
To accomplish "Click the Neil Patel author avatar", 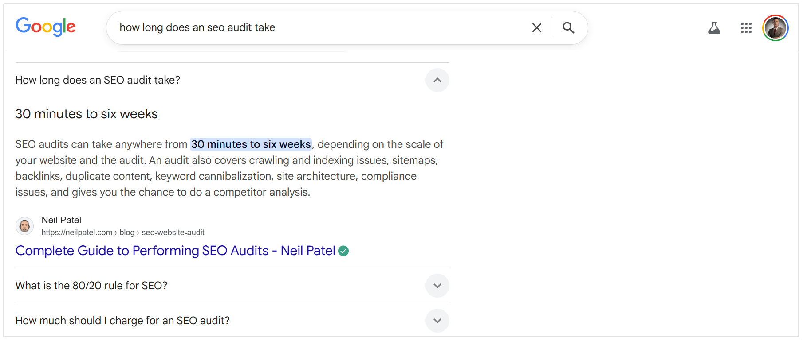I will (24, 226).
